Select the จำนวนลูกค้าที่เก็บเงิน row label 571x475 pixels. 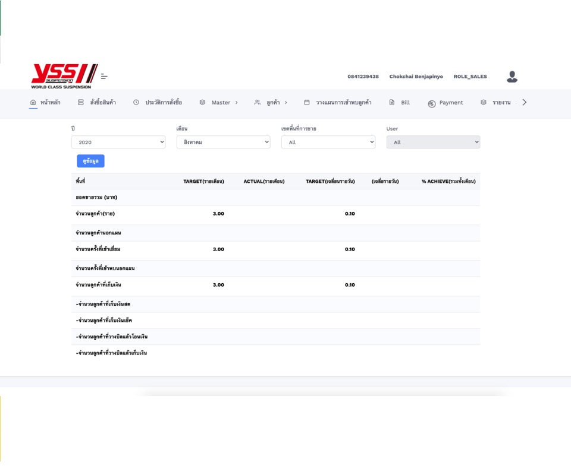pyautogui.click(x=98, y=285)
